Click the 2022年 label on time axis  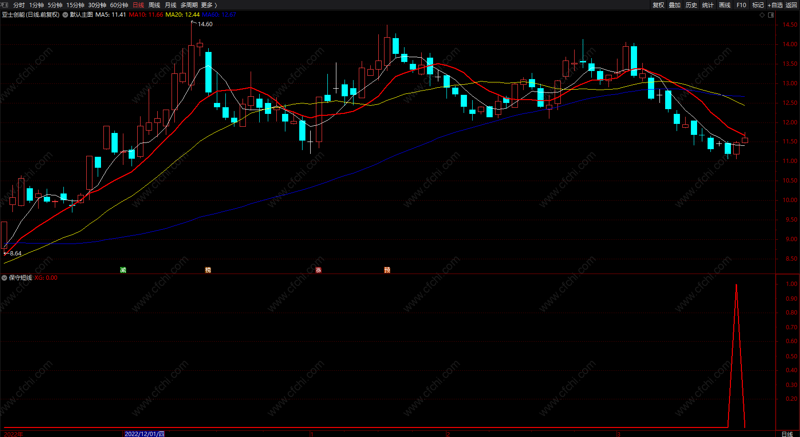[14, 434]
